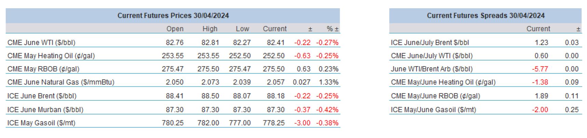Select the CME May Heating Oil row label
The height and width of the screenshot is (138, 587).
click(51, 56)
